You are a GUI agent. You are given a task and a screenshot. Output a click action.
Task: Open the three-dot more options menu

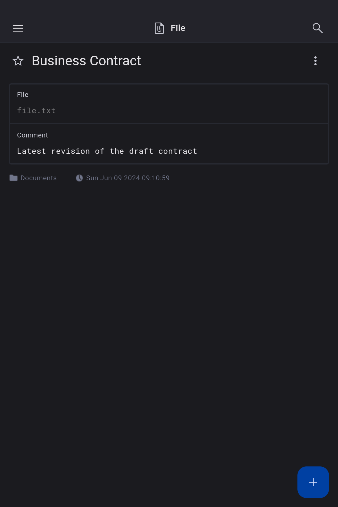[x=315, y=61]
